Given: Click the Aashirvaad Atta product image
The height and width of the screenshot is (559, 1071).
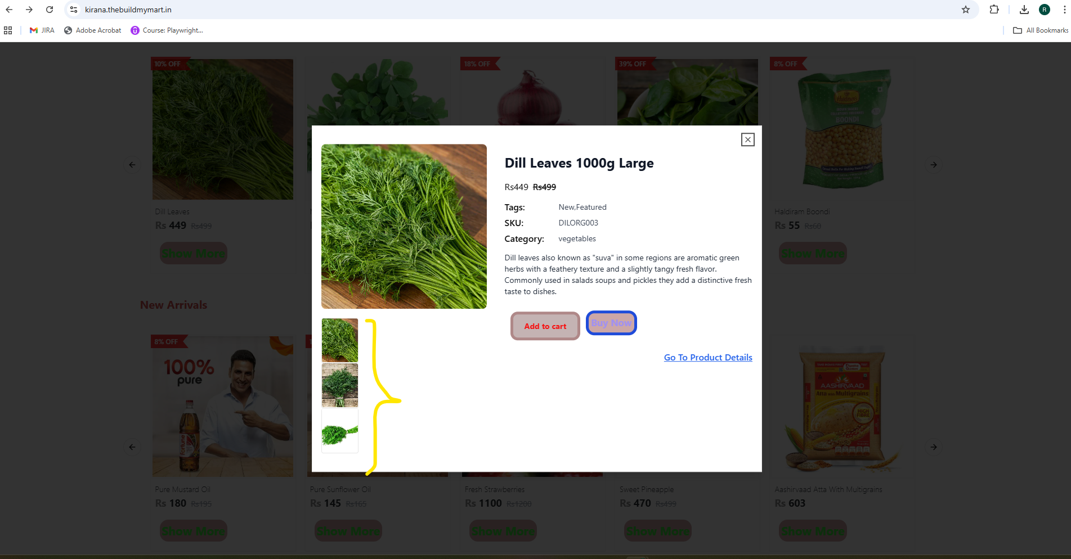Looking at the screenshot, I should (843, 407).
